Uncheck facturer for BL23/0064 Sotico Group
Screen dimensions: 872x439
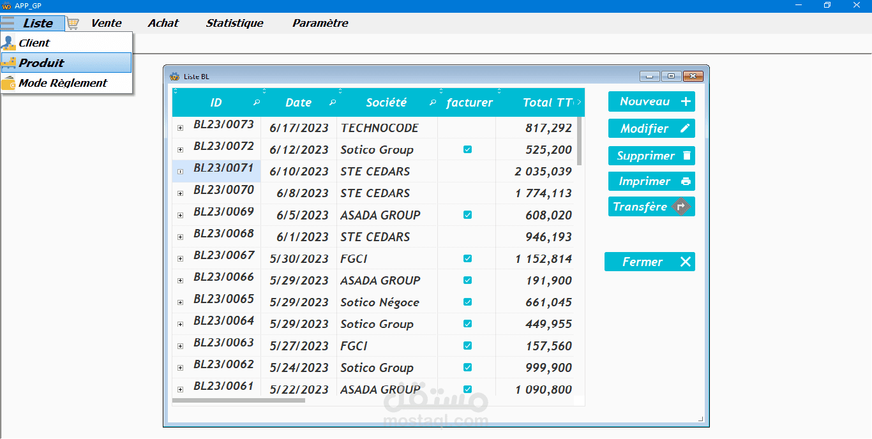[x=467, y=324]
